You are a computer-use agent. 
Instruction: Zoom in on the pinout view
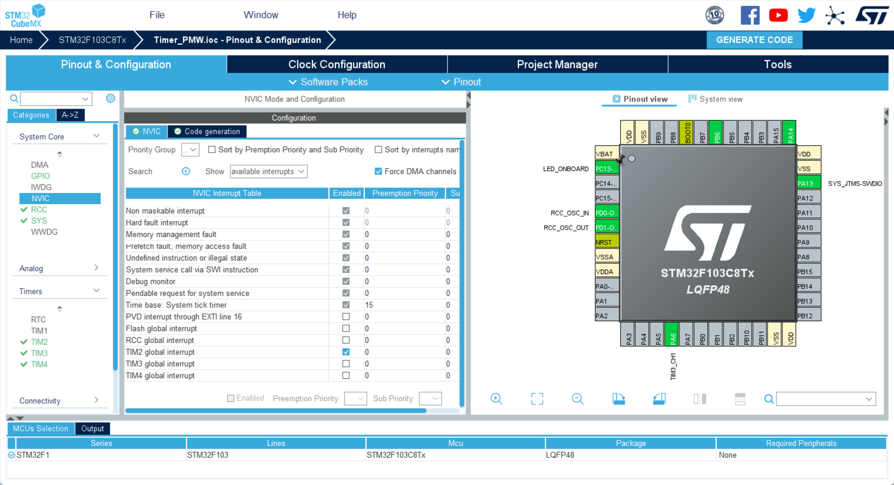click(496, 399)
